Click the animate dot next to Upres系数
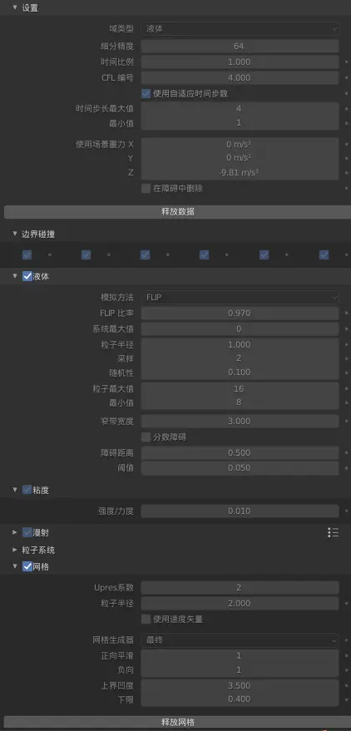The width and height of the screenshot is (351, 731). pos(346,587)
